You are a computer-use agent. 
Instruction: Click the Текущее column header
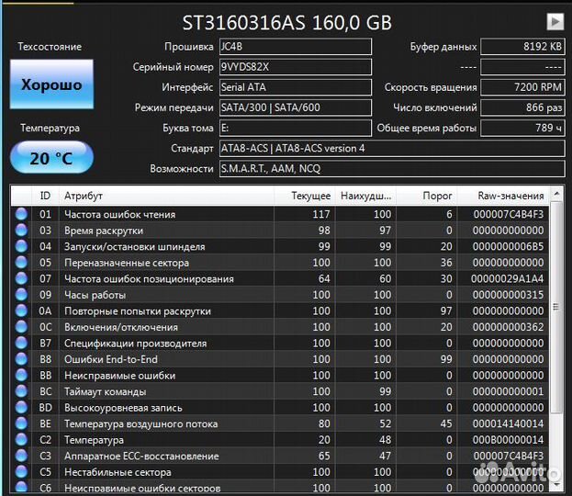coord(305,196)
